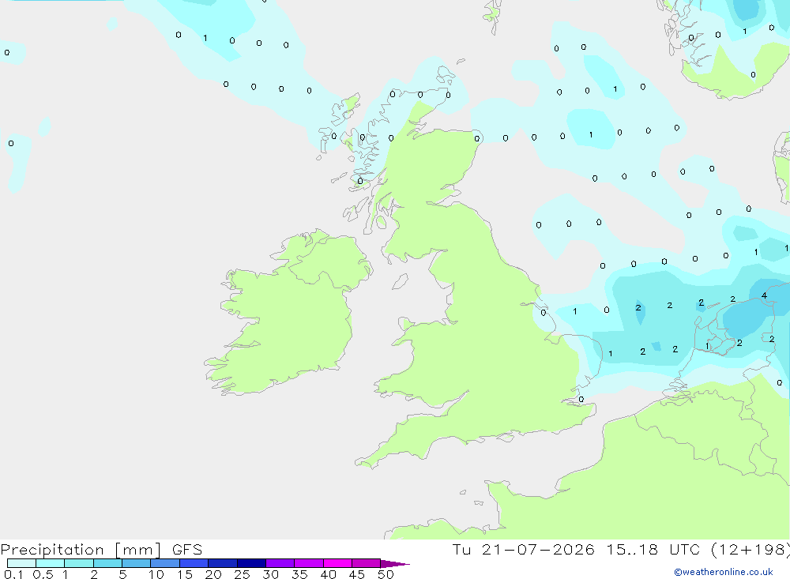Screen dimensions: 790x579
Task: Click the "Precipitation [mm]" title text
Action: point(81,550)
